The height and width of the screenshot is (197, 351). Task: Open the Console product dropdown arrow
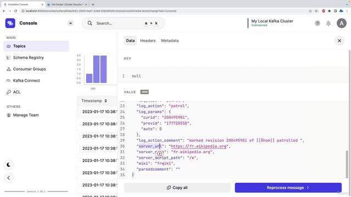pos(70,23)
